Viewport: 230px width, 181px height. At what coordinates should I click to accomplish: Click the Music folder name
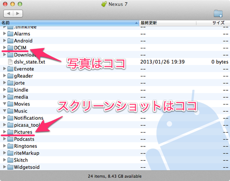[x=21, y=111]
